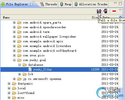Expand com.example.android.apis folder
Image resolution: width=125 pixels, height=100 pixels.
click(14, 41)
